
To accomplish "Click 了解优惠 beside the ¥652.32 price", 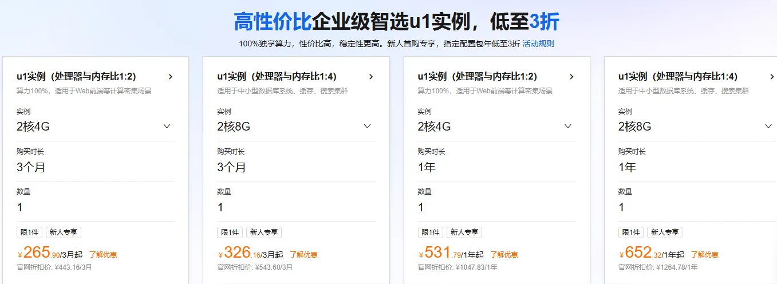I will tap(705, 255).
